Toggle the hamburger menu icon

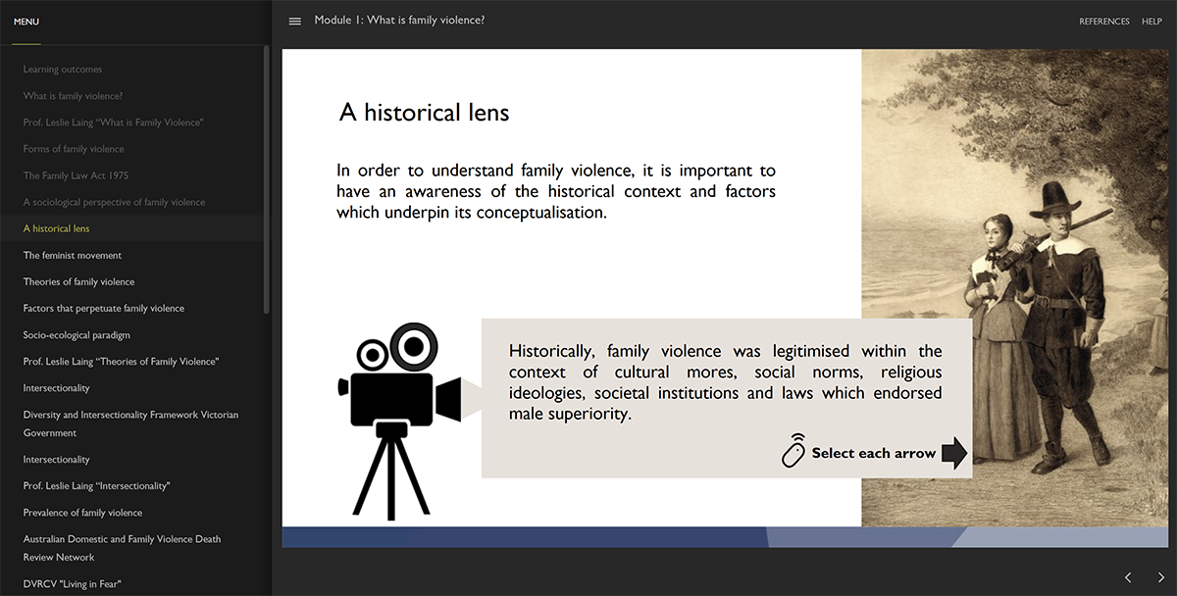pyautogui.click(x=295, y=22)
